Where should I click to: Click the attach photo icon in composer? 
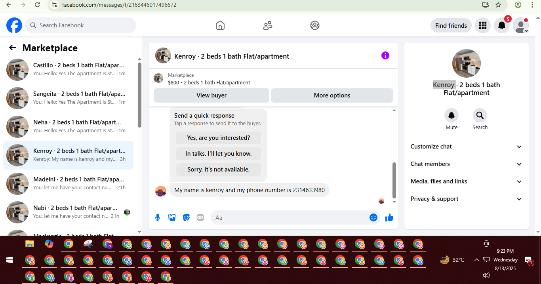172,217
